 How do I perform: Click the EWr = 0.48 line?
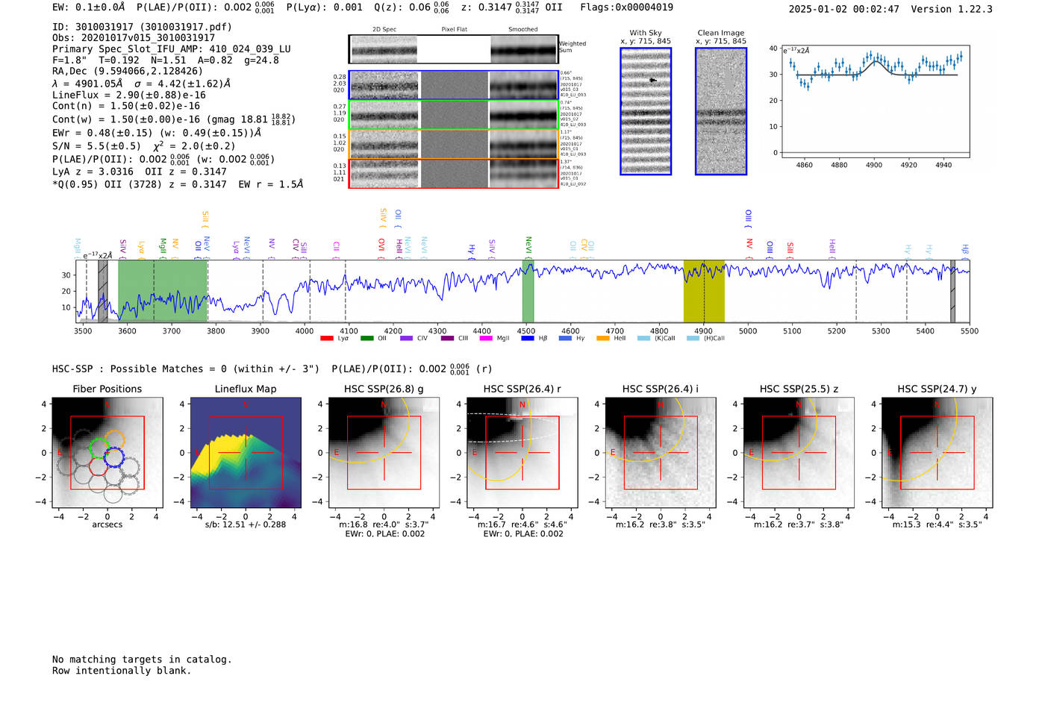(157, 133)
